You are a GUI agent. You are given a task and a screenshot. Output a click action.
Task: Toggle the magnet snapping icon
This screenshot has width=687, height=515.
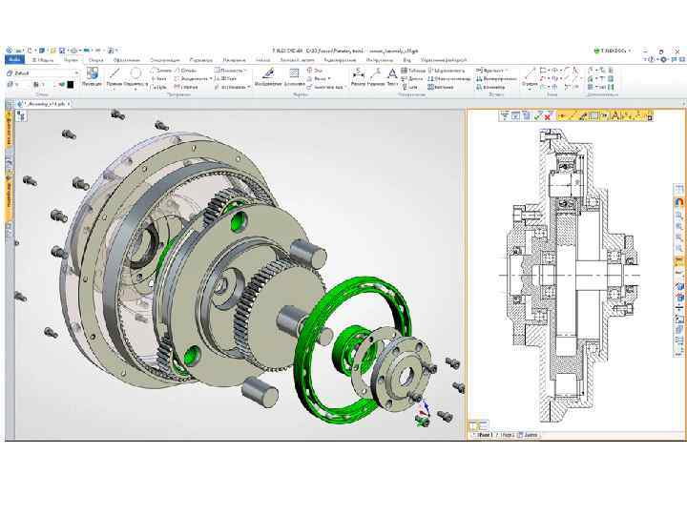pos(679,203)
